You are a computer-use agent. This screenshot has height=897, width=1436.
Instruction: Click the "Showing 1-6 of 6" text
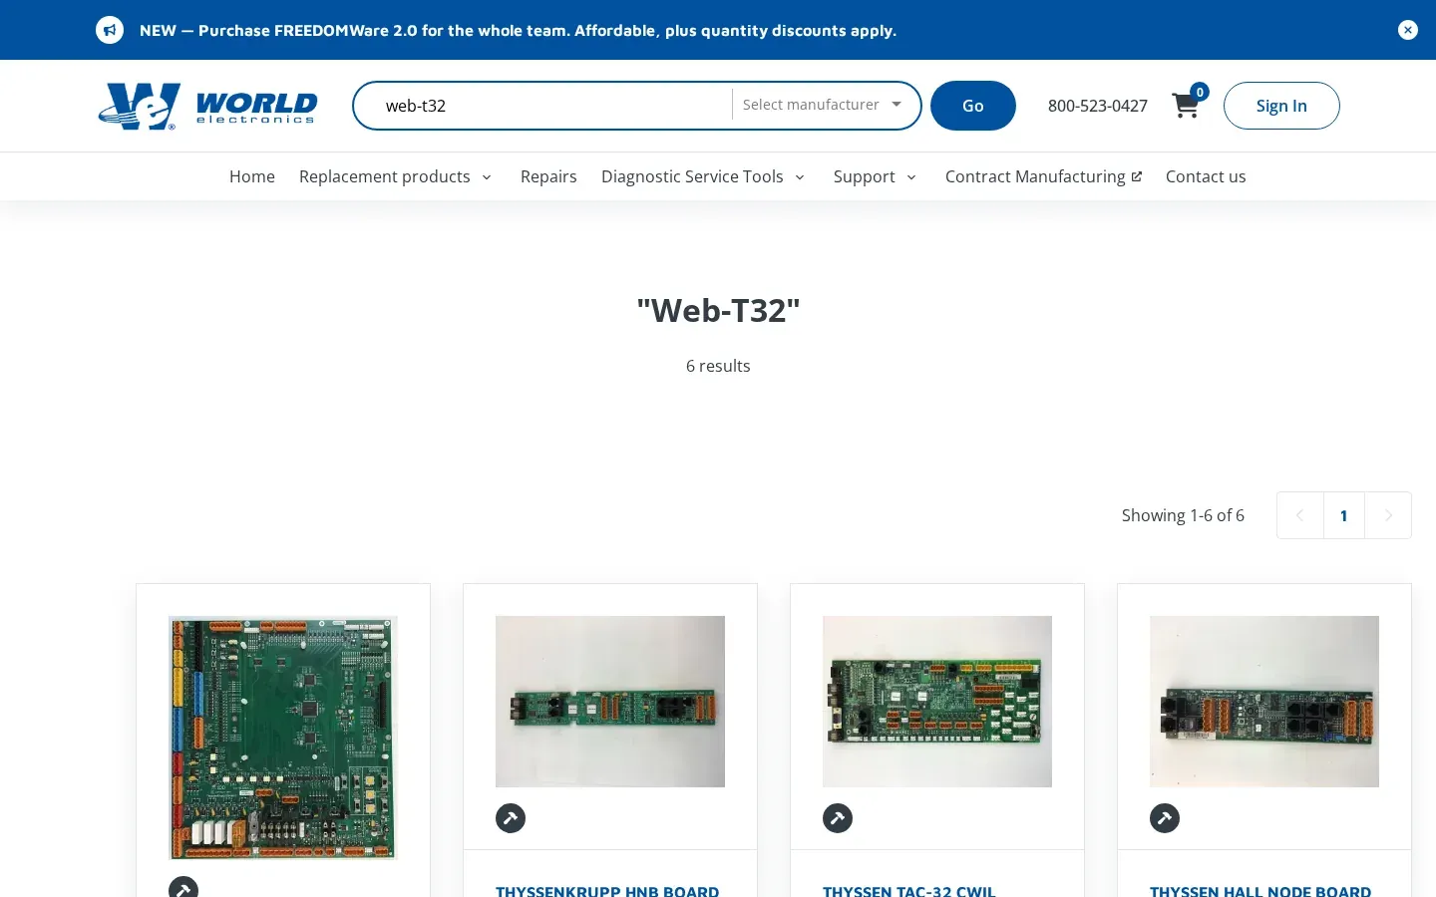click(x=1183, y=515)
